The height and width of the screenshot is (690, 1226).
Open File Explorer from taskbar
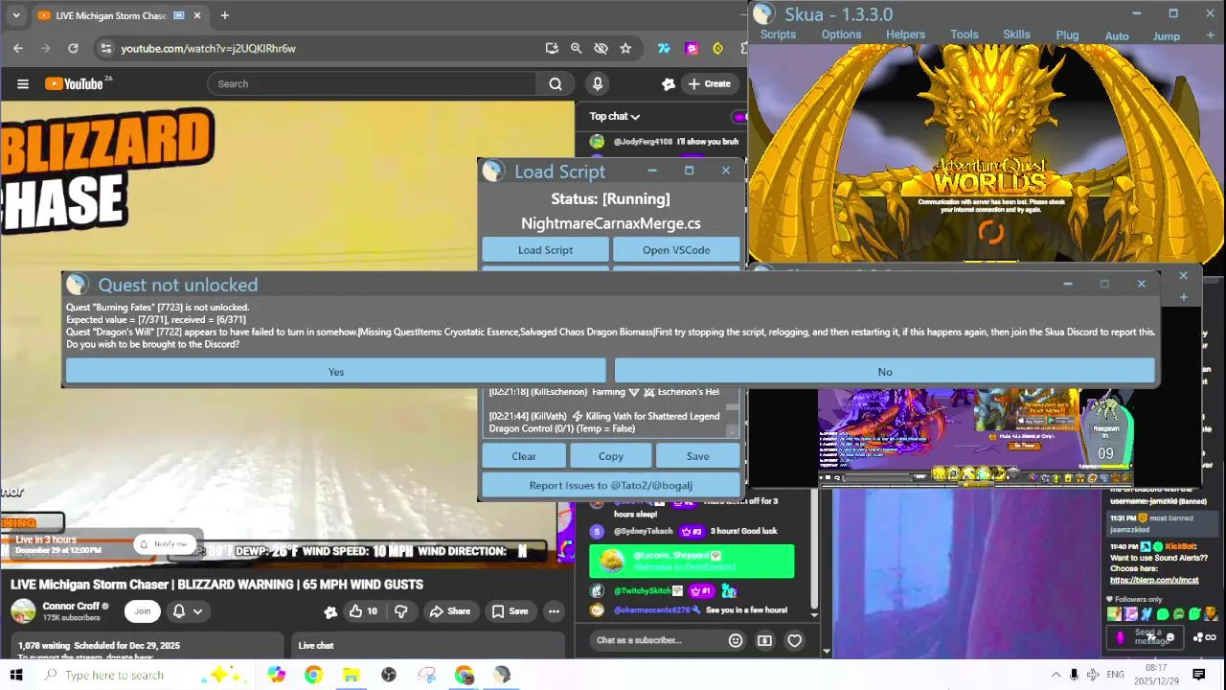click(x=351, y=675)
